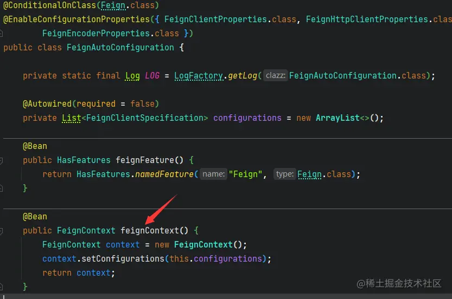The width and height of the screenshot is (452, 299).
Task: Click the static keyword in the LOG declaration
Action: (x=77, y=76)
